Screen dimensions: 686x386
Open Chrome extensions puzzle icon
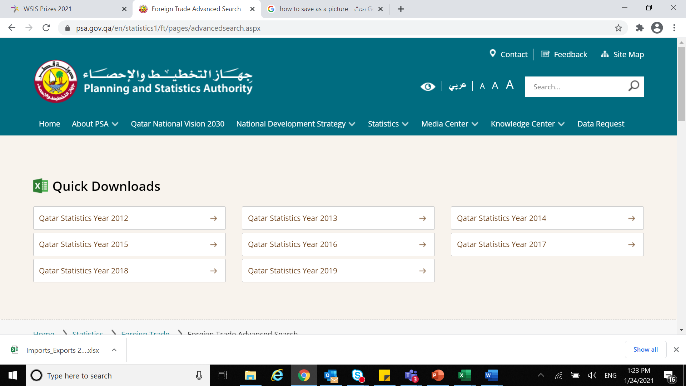click(x=640, y=28)
